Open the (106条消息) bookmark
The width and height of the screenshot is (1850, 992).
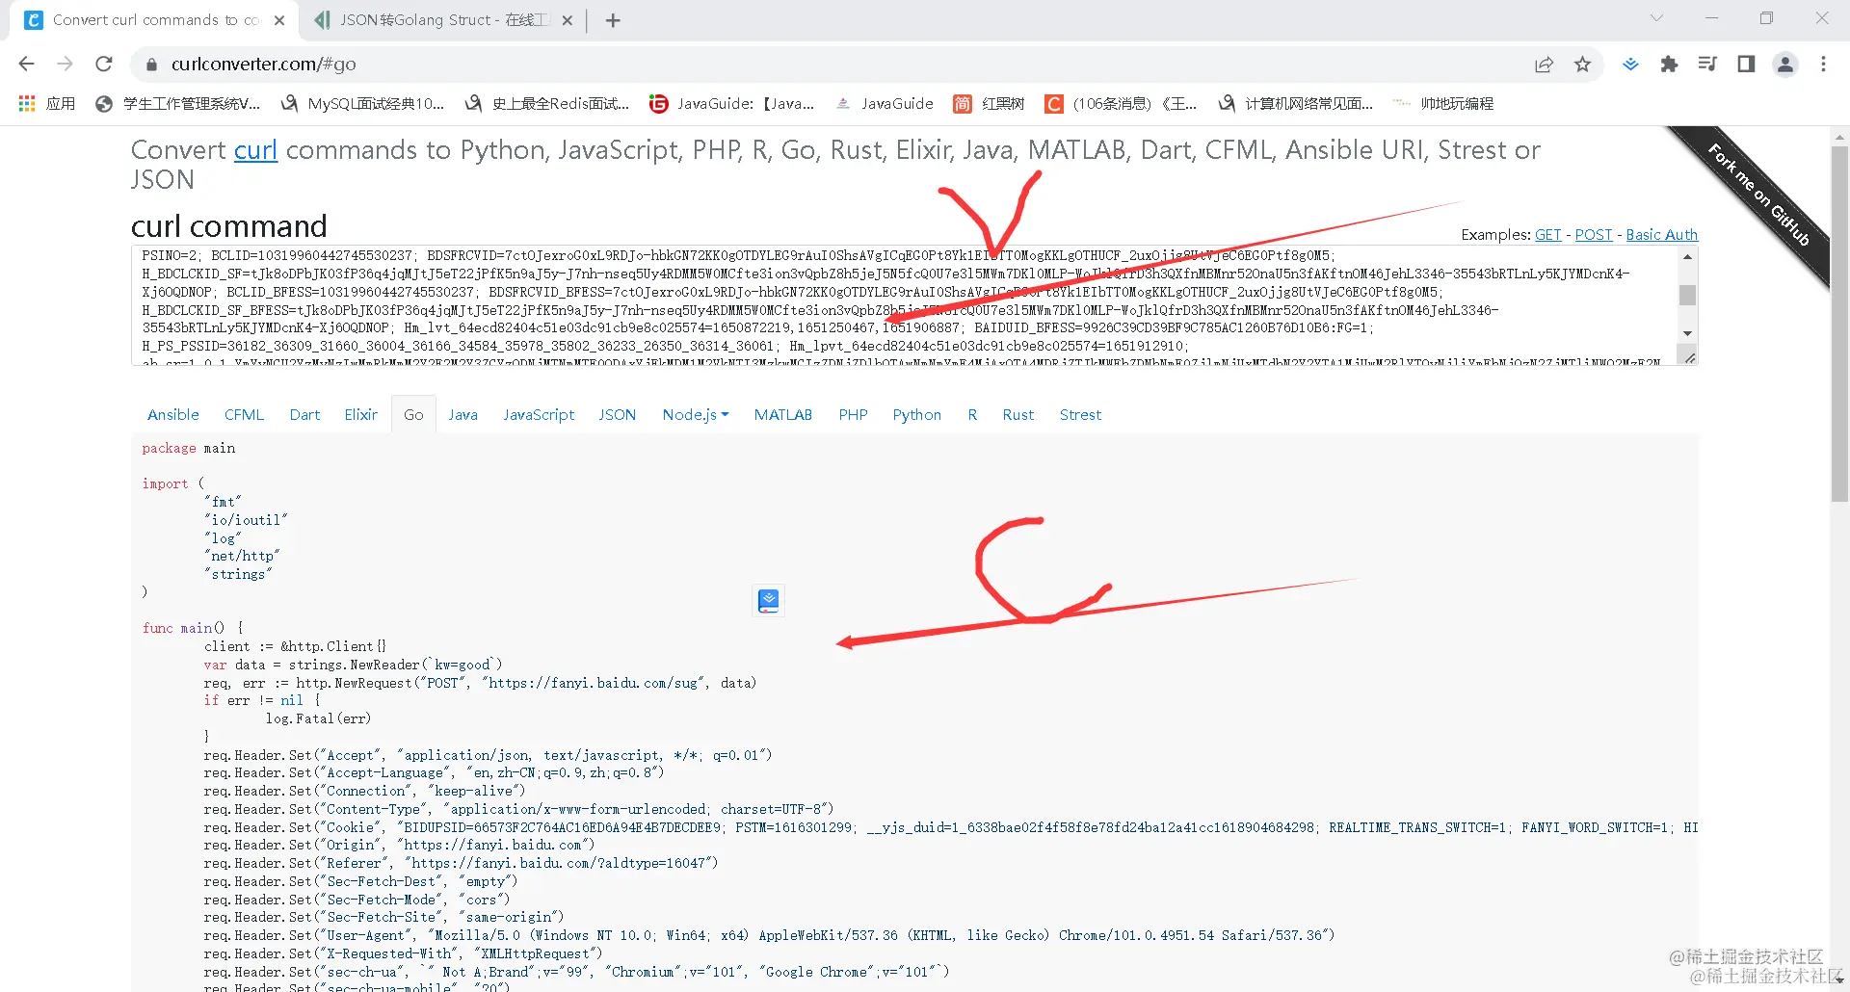tap(1122, 103)
